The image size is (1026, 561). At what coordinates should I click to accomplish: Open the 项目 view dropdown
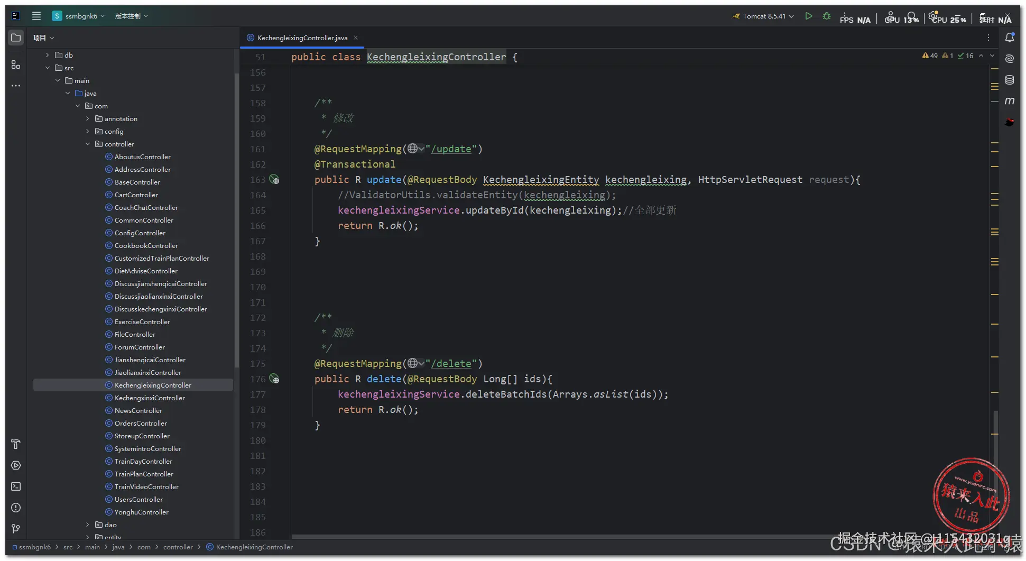tap(43, 38)
